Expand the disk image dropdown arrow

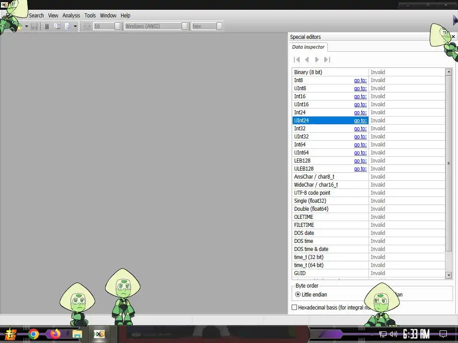(75, 26)
